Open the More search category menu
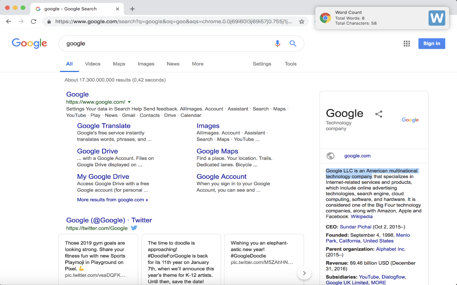This screenshot has width=457, height=285. point(197,64)
